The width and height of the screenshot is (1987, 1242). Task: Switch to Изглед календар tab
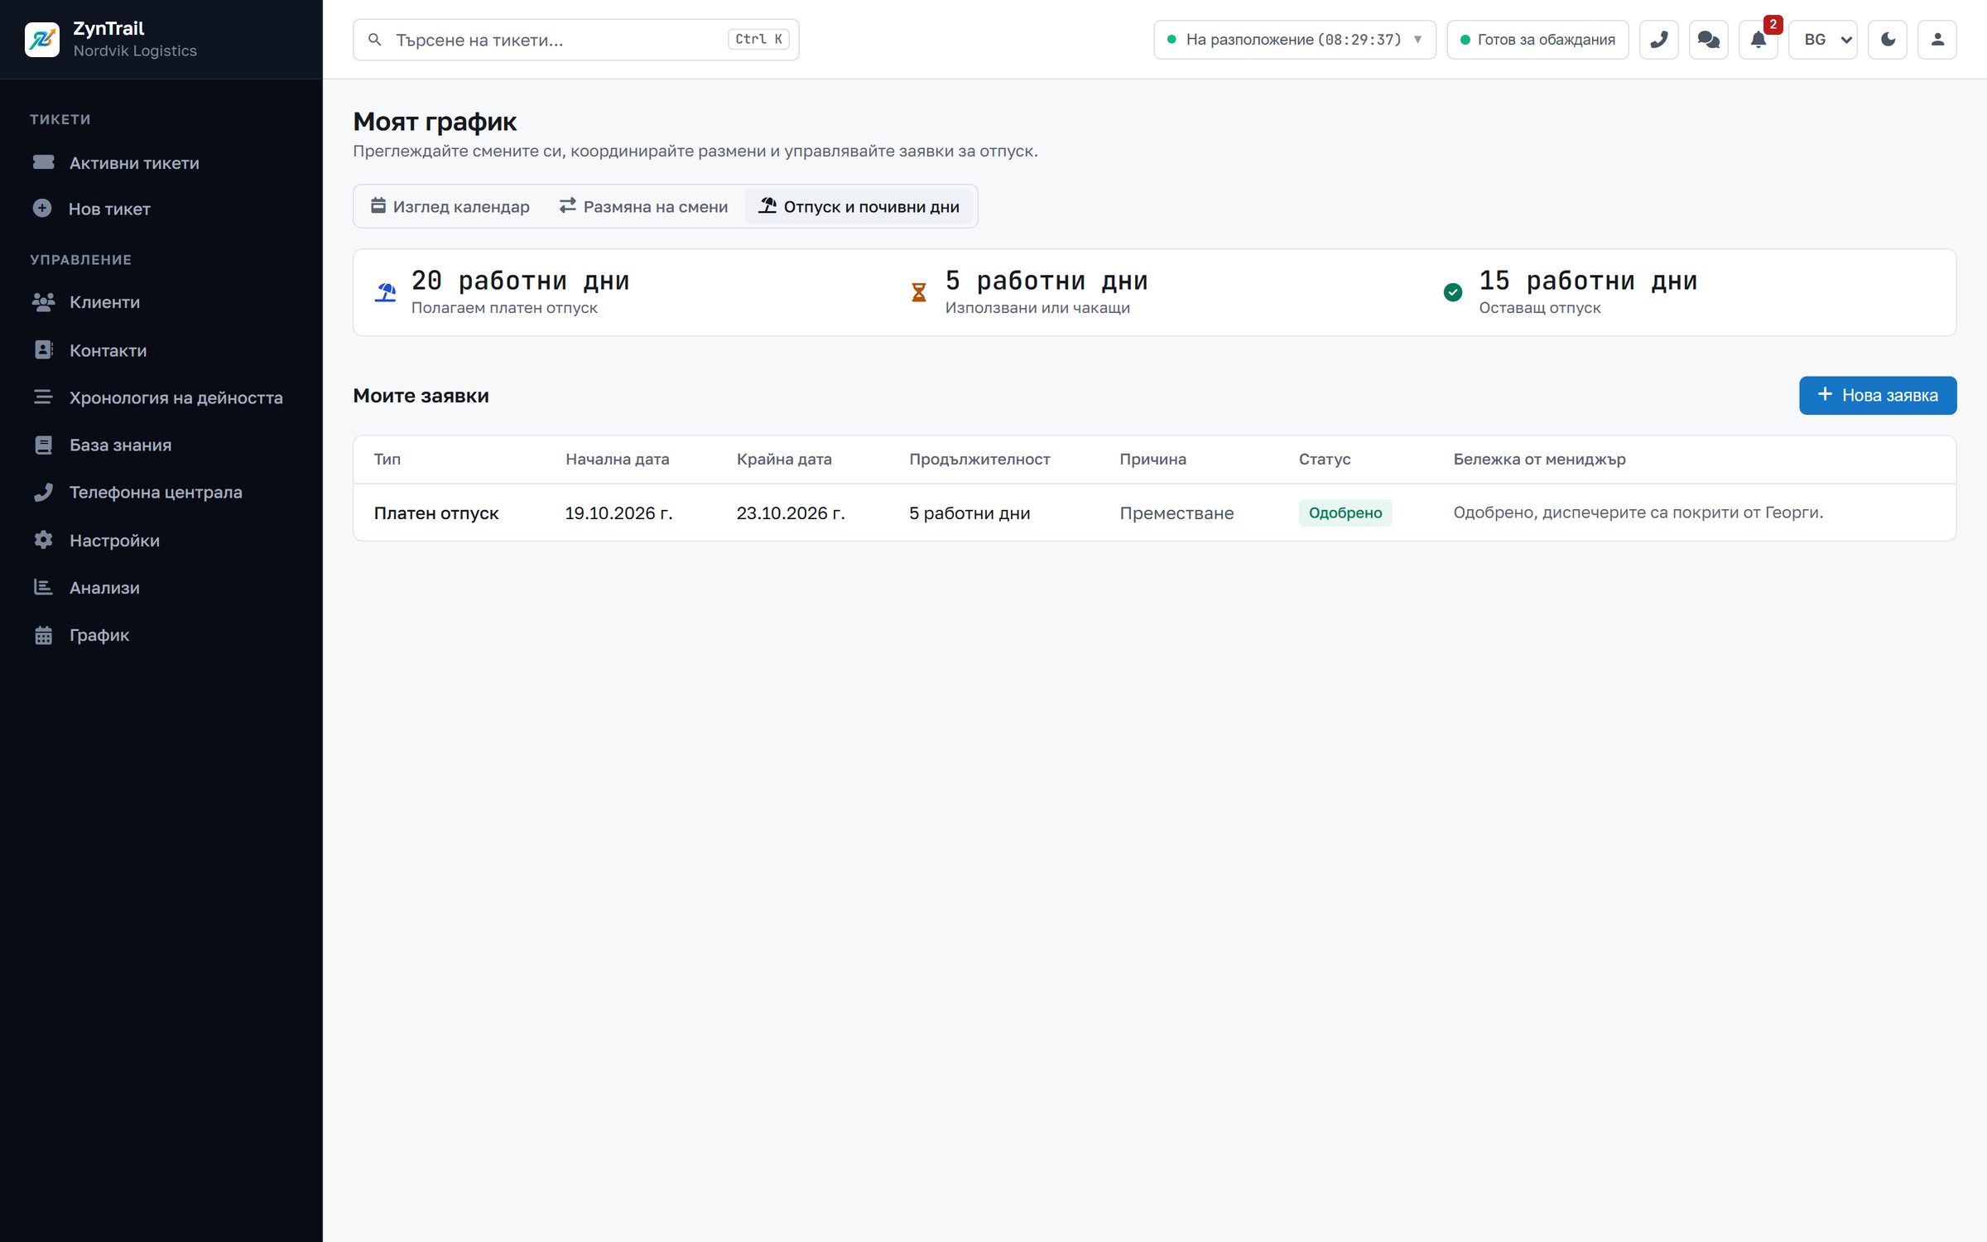point(450,206)
